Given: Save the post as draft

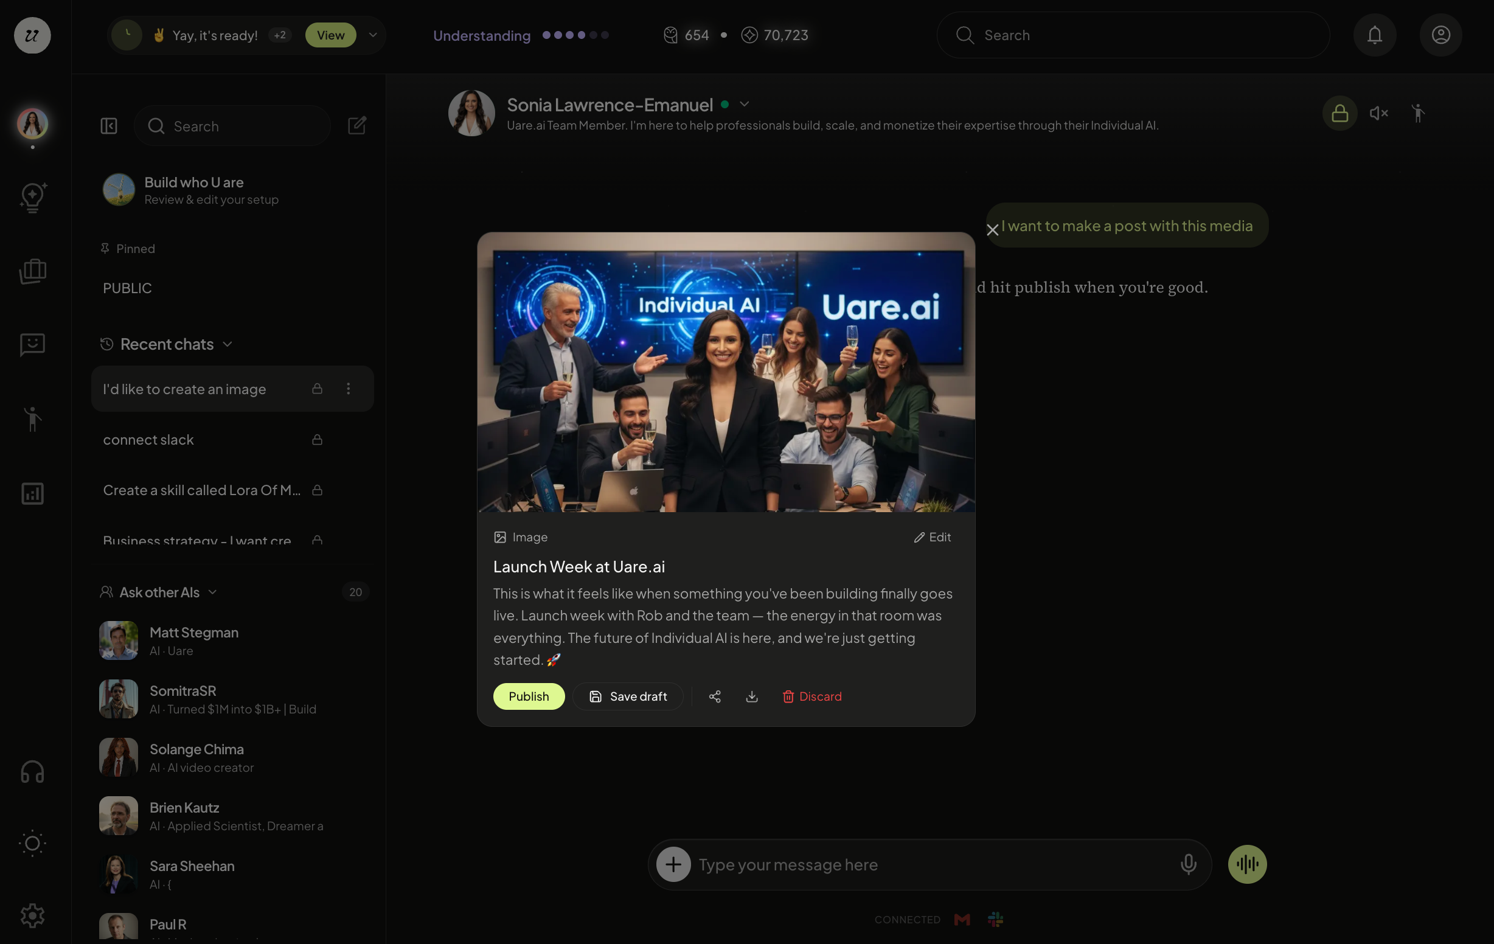Looking at the screenshot, I should pos(627,696).
